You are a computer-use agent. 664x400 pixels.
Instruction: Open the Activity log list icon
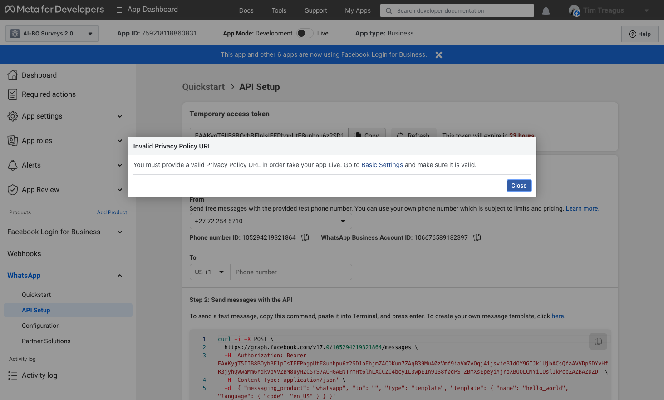point(13,375)
